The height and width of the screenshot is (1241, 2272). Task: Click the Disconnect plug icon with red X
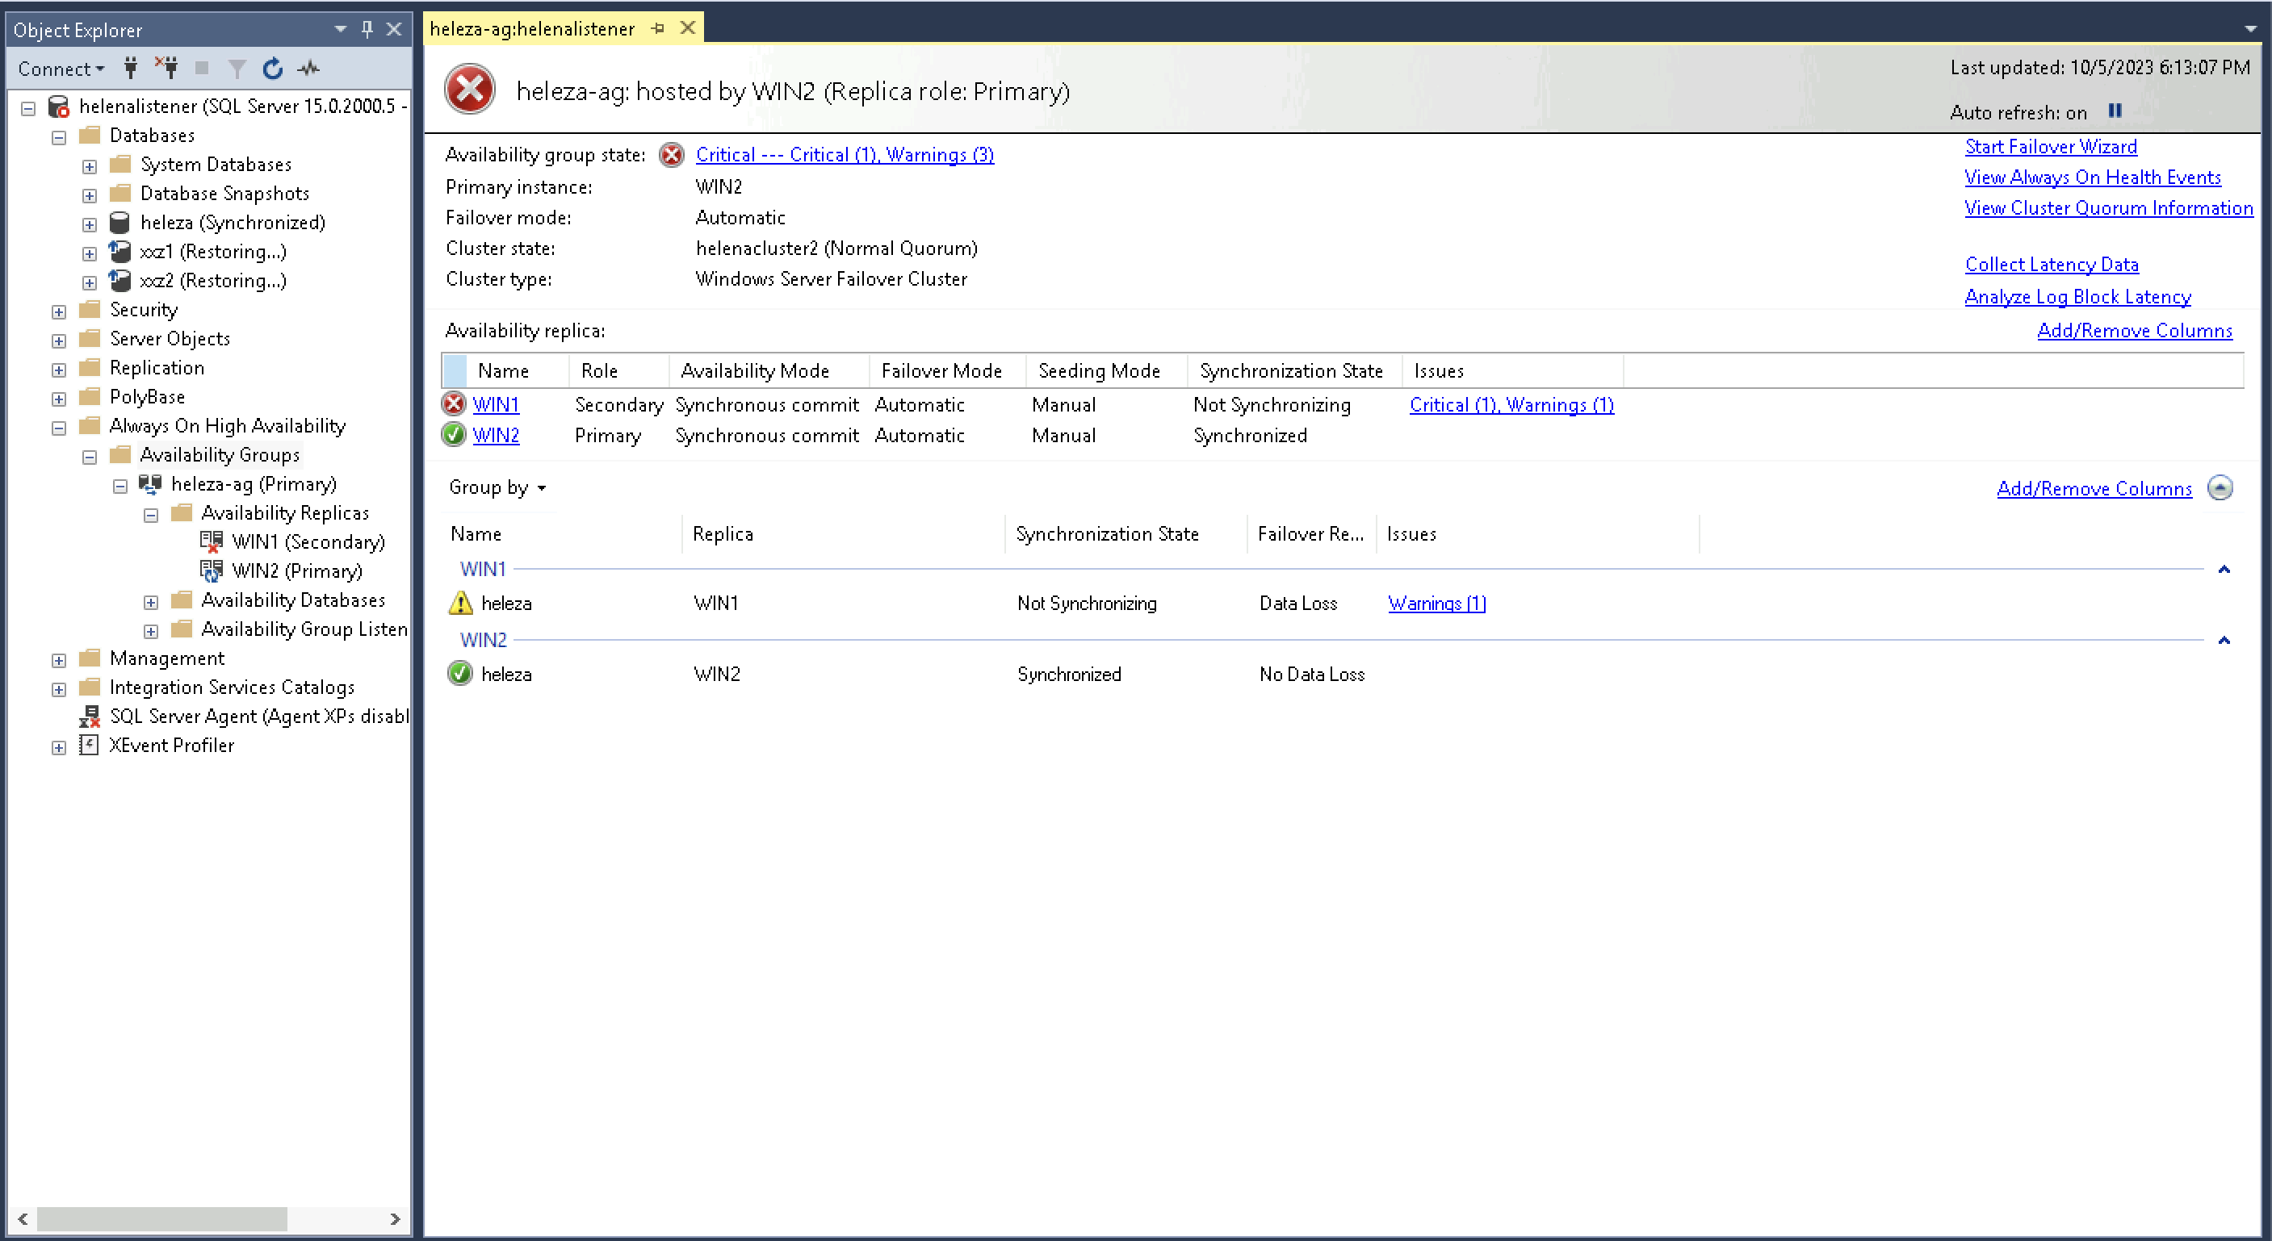pos(166,68)
